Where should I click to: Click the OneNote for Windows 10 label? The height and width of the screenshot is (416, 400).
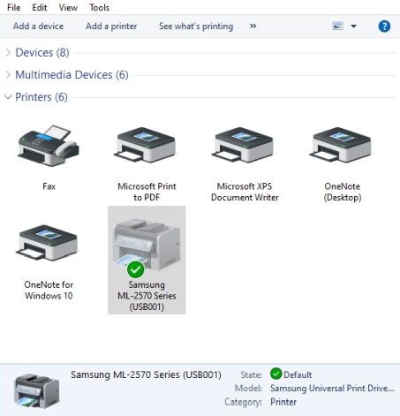click(x=49, y=290)
